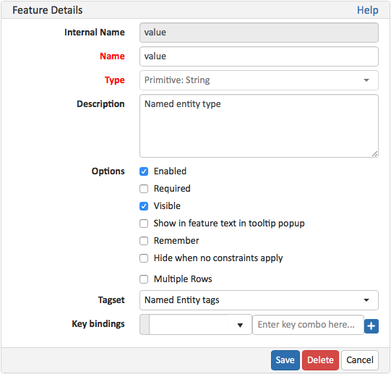This screenshot has height=374, width=391.
Task: Click the Internal Name label
Action: coord(95,33)
